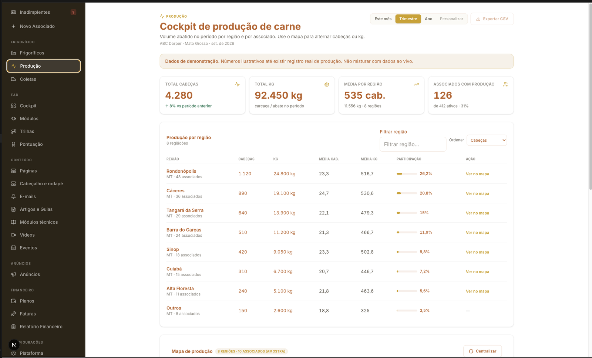
Task: Click the round N avatar badge
Action: click(x=14, y=345)
